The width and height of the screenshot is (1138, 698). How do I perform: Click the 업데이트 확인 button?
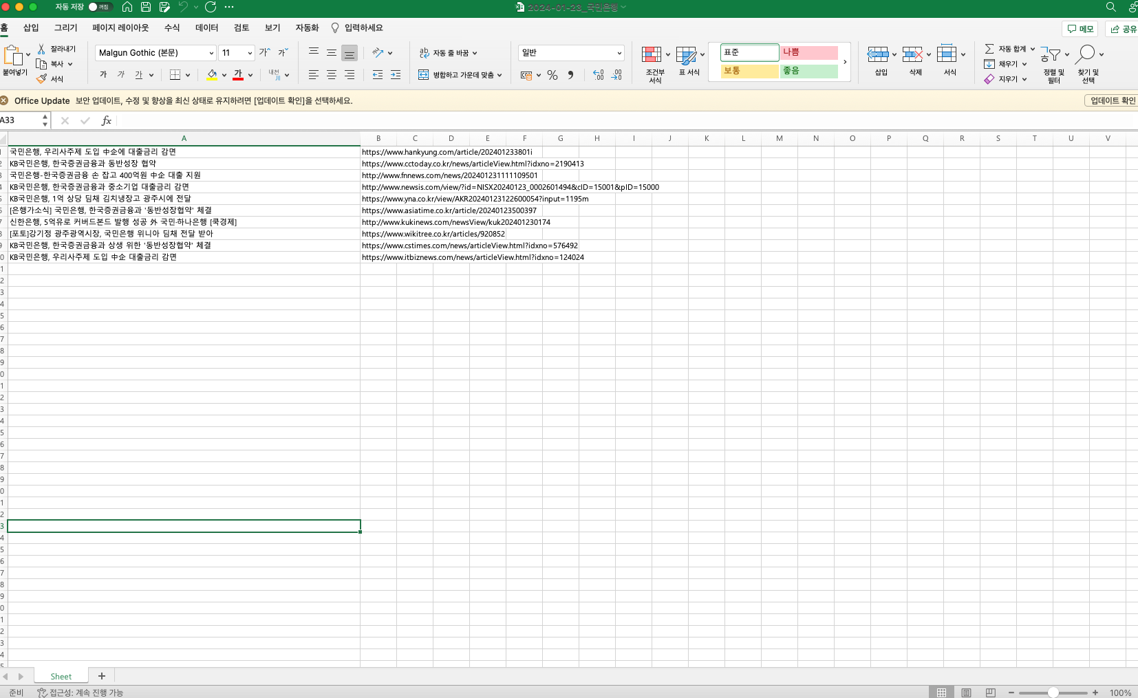[x=1112, y=100]
